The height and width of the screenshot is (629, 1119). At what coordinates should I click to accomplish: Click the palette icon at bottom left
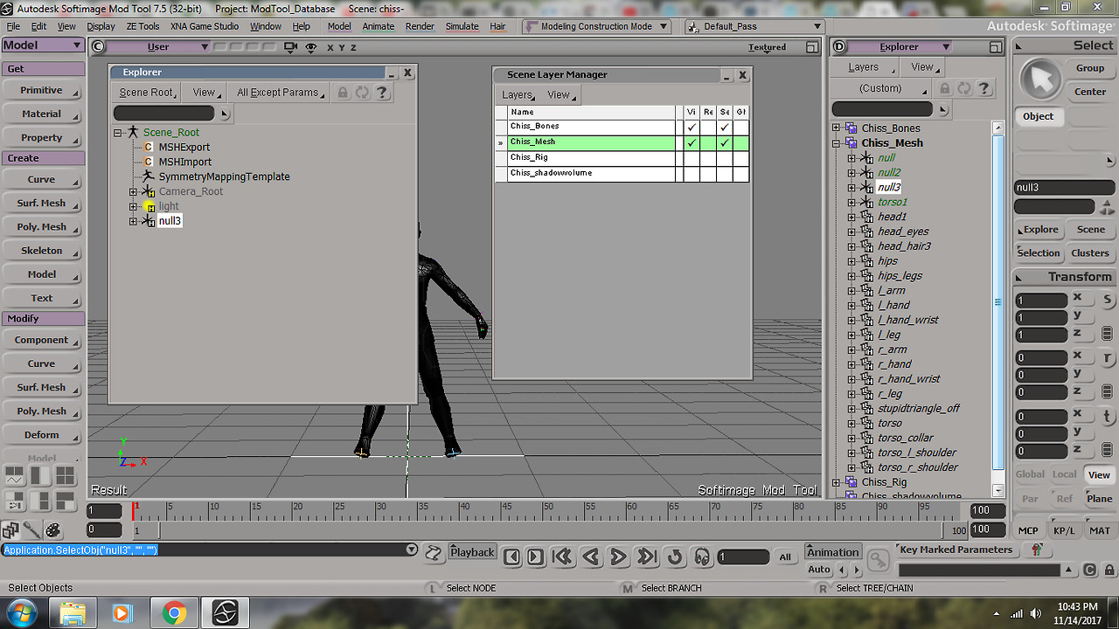point(53,530)
